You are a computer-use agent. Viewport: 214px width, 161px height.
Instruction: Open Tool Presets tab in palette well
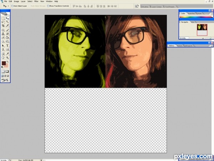click(170, 7)
